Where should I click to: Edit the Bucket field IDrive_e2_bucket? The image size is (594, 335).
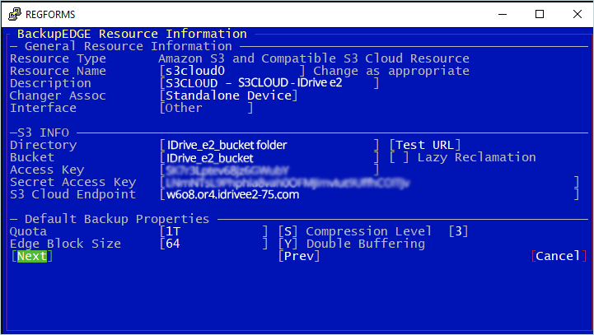[x=269, y=157]
